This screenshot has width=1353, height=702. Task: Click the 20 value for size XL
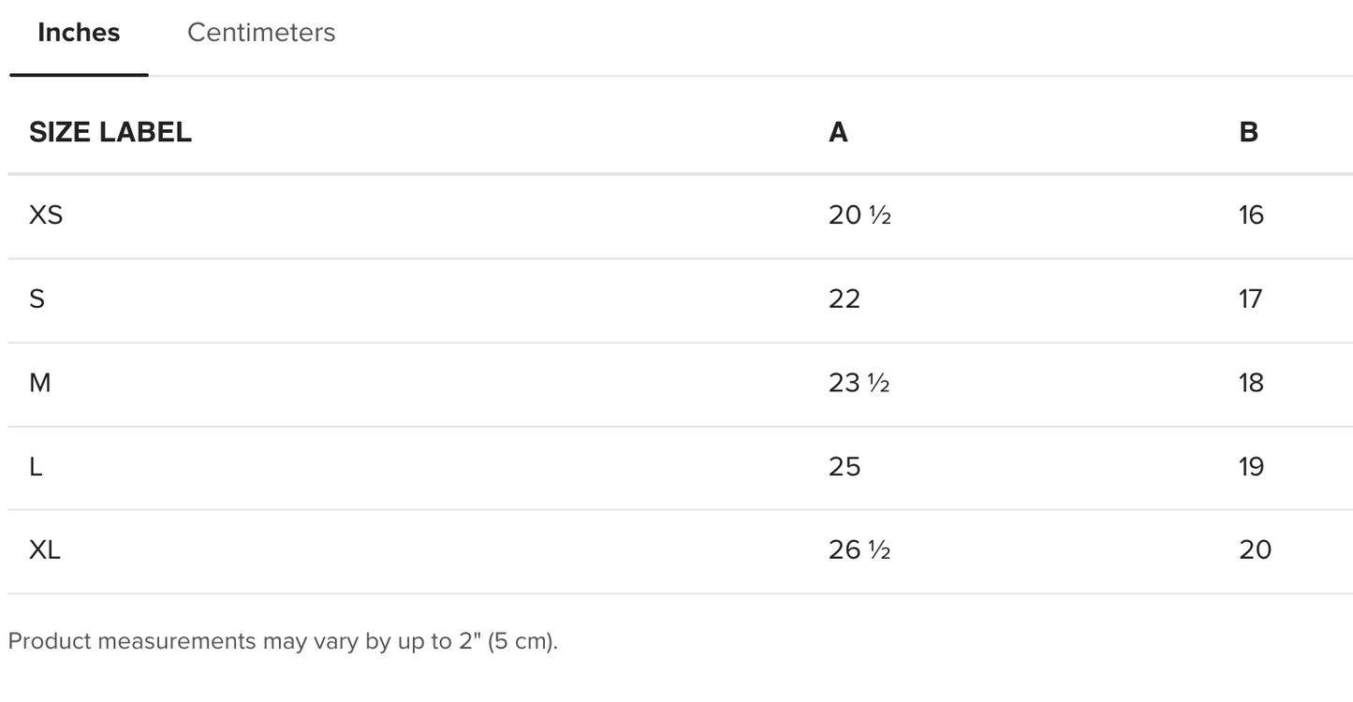[x=1255, y=550]
